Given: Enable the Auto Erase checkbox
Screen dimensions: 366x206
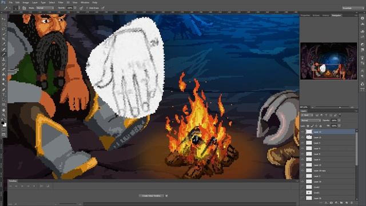Looking at the screenshot, I should 87,8.
